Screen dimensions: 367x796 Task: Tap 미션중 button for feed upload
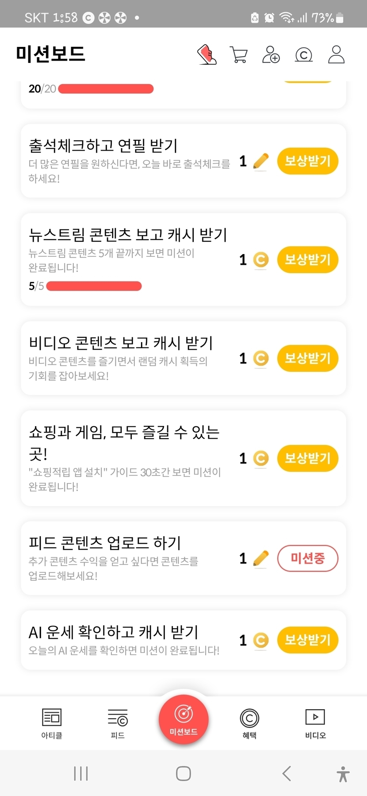307,558
